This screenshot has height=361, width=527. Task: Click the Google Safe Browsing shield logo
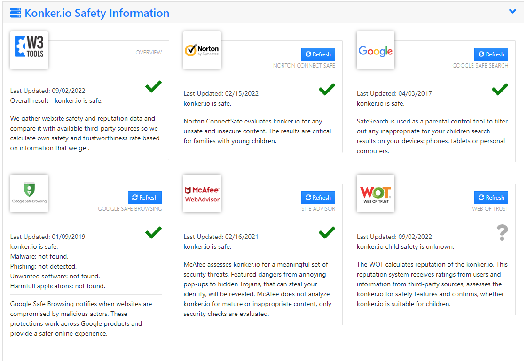click(29, 193)
